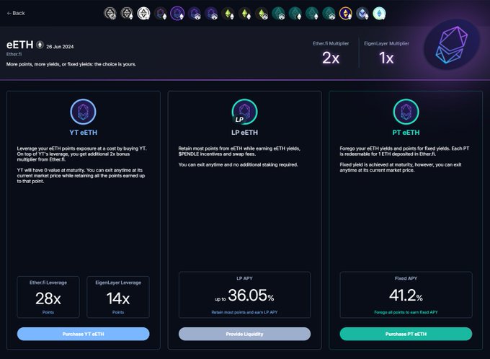The width and height of the screenshot is (490, 359).
Task: Click the PT eETH circular token icon
Action: tap(406, 112)
